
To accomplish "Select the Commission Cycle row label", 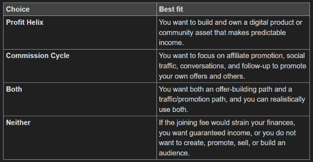I will (38, 56).
